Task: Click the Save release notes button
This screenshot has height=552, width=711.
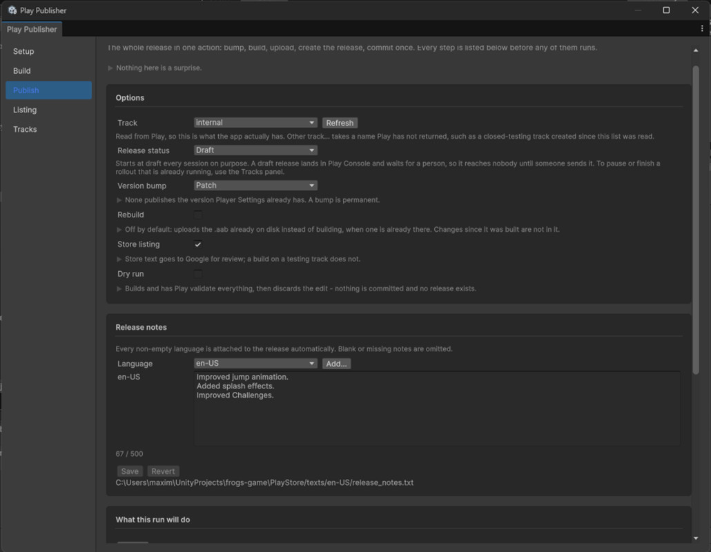Action: coord(130,471)
